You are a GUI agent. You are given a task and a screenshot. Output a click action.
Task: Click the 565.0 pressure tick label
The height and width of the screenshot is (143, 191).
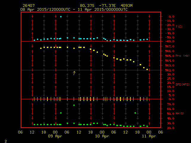[170, 56]
